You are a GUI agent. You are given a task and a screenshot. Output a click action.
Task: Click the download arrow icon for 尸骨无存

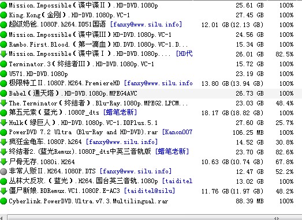[3, 162]
